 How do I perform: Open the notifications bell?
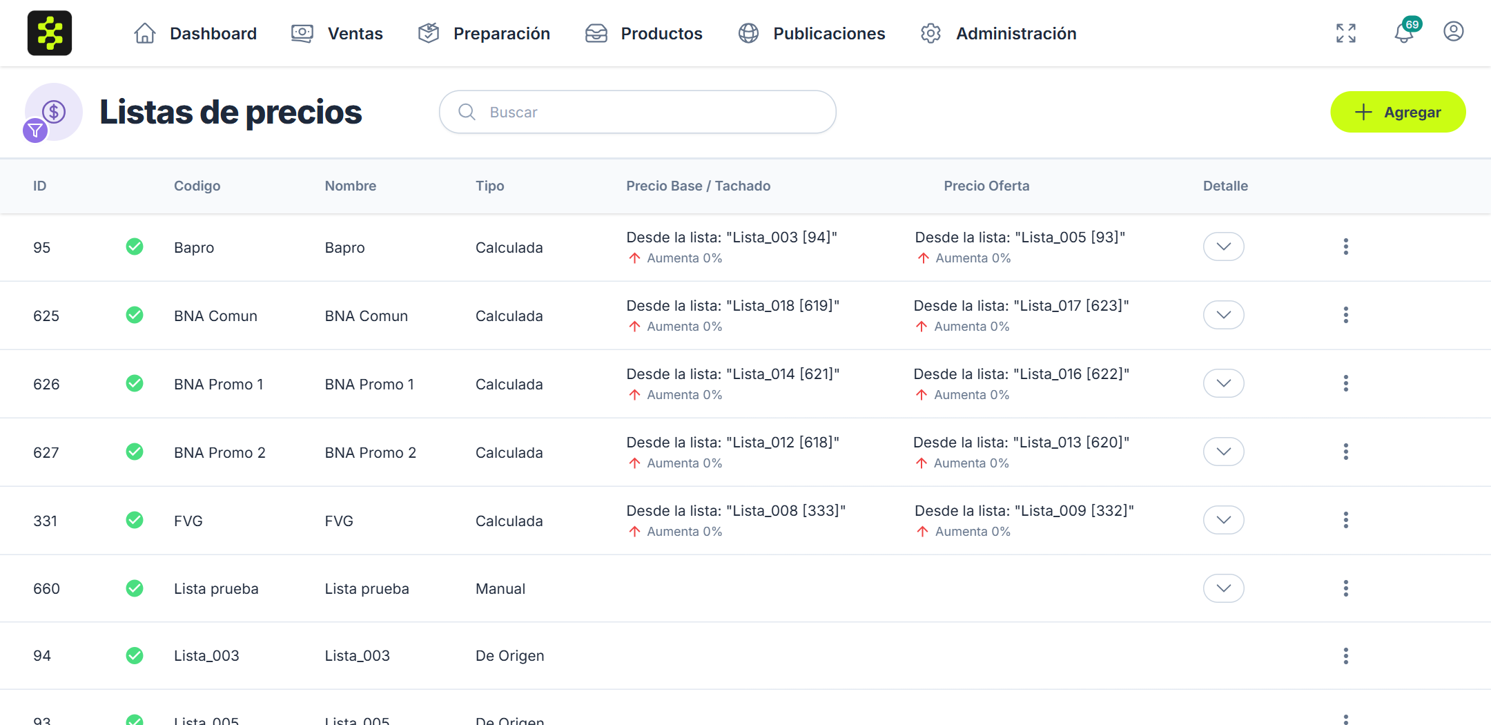click(1404, 32)
